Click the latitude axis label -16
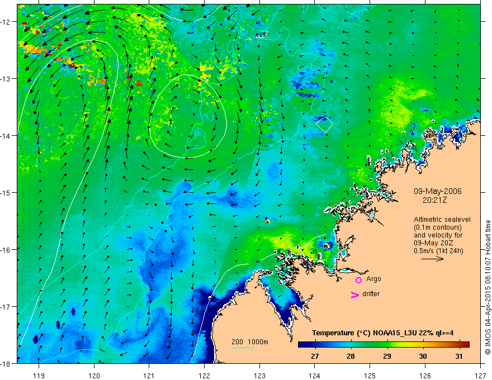 click(x=6, y=250)
